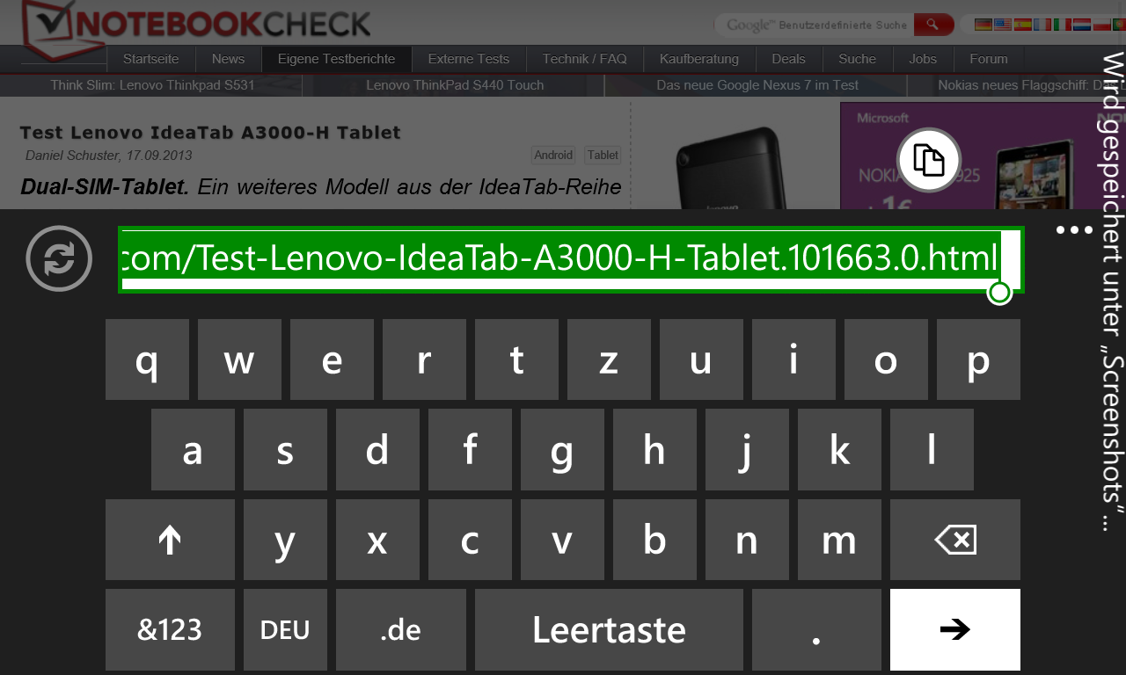Open the three-dots more menu
The width and height of the screenshot is (1126, 675).
1073,230
